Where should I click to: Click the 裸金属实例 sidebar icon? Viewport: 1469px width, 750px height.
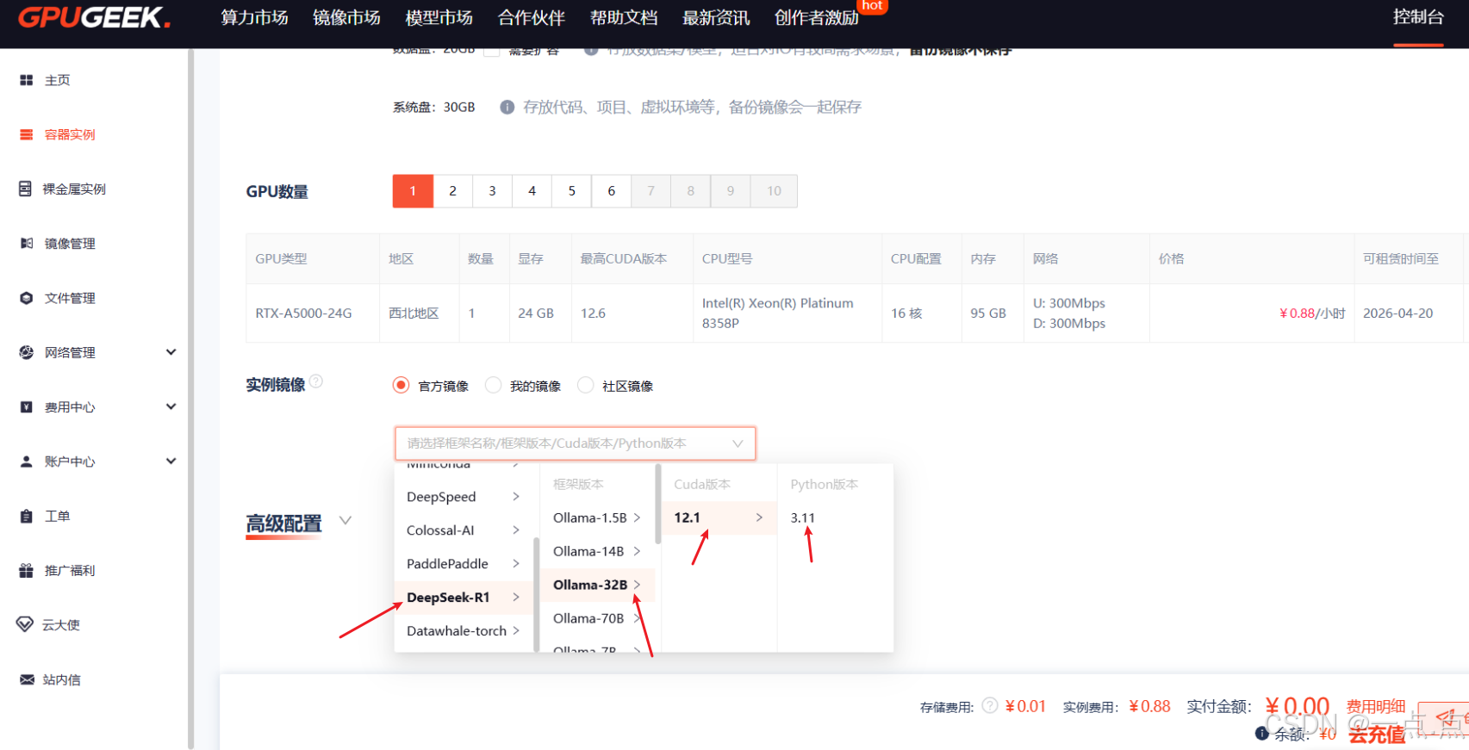click(x=26, y=189)
